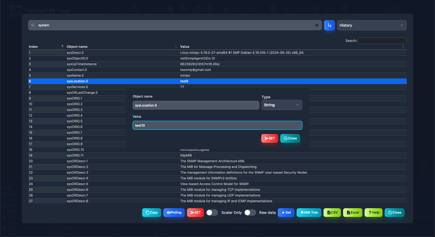The width and height of the screenshot is (435, 237).
Task: Toggle the Raw data switch
Action: pos(250,213)
